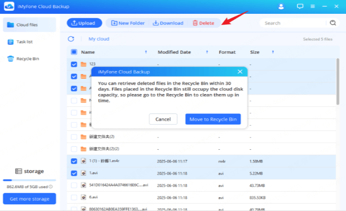This screenshot has width=346, height=211.
Task: Click the Format column header
Action: 227,52
